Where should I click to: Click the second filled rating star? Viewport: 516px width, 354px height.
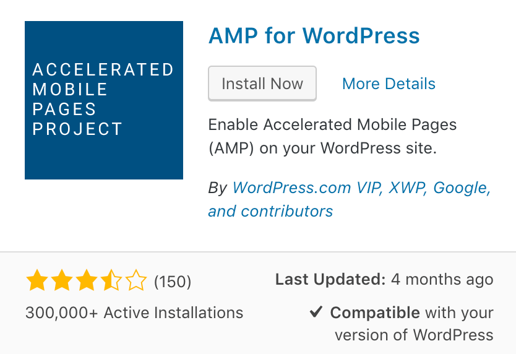click(62, 280)
